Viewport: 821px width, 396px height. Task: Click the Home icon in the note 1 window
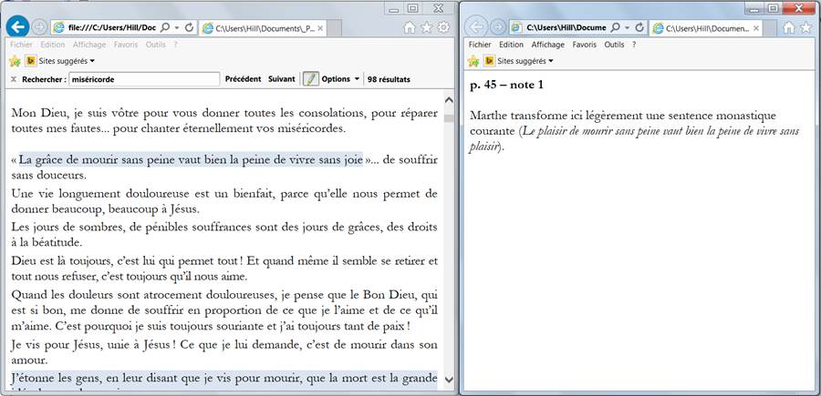tap(790, 27)
